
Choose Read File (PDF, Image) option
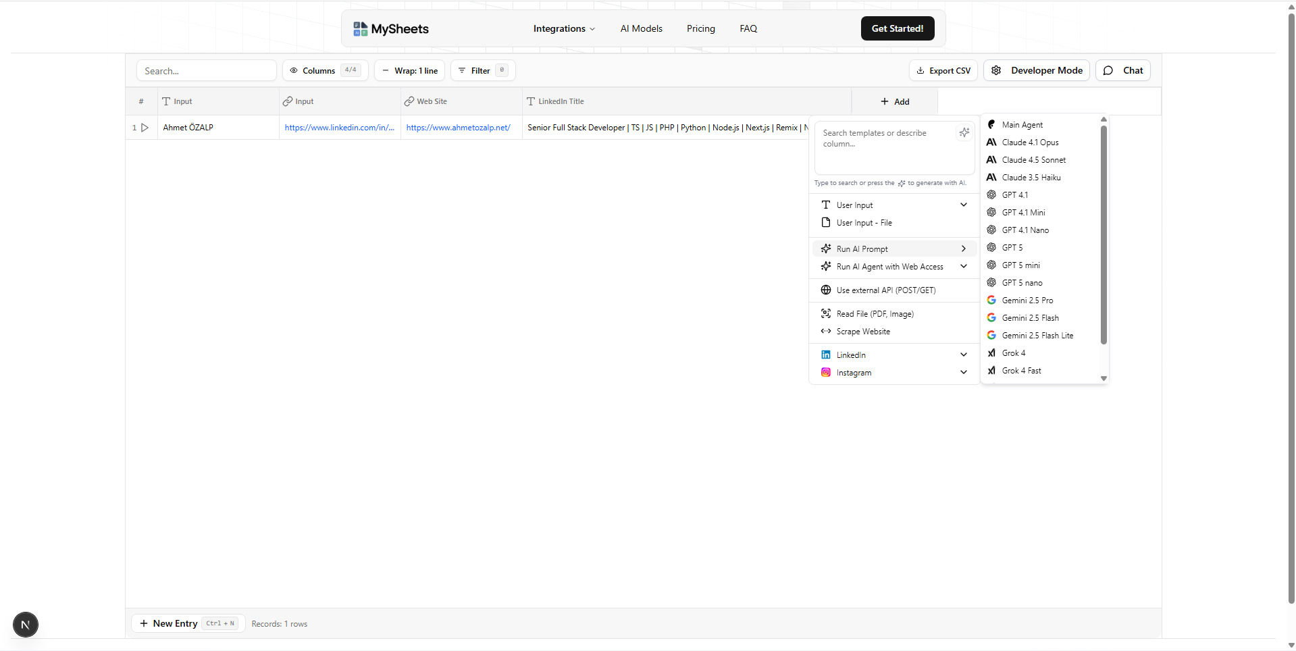tap(875, 314)
